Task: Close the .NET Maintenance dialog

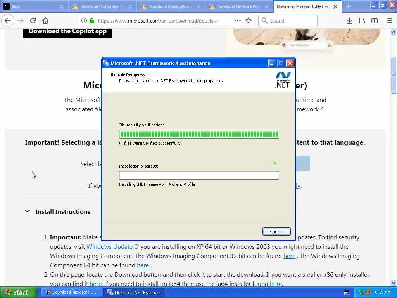Action: (x=290, y=63)
